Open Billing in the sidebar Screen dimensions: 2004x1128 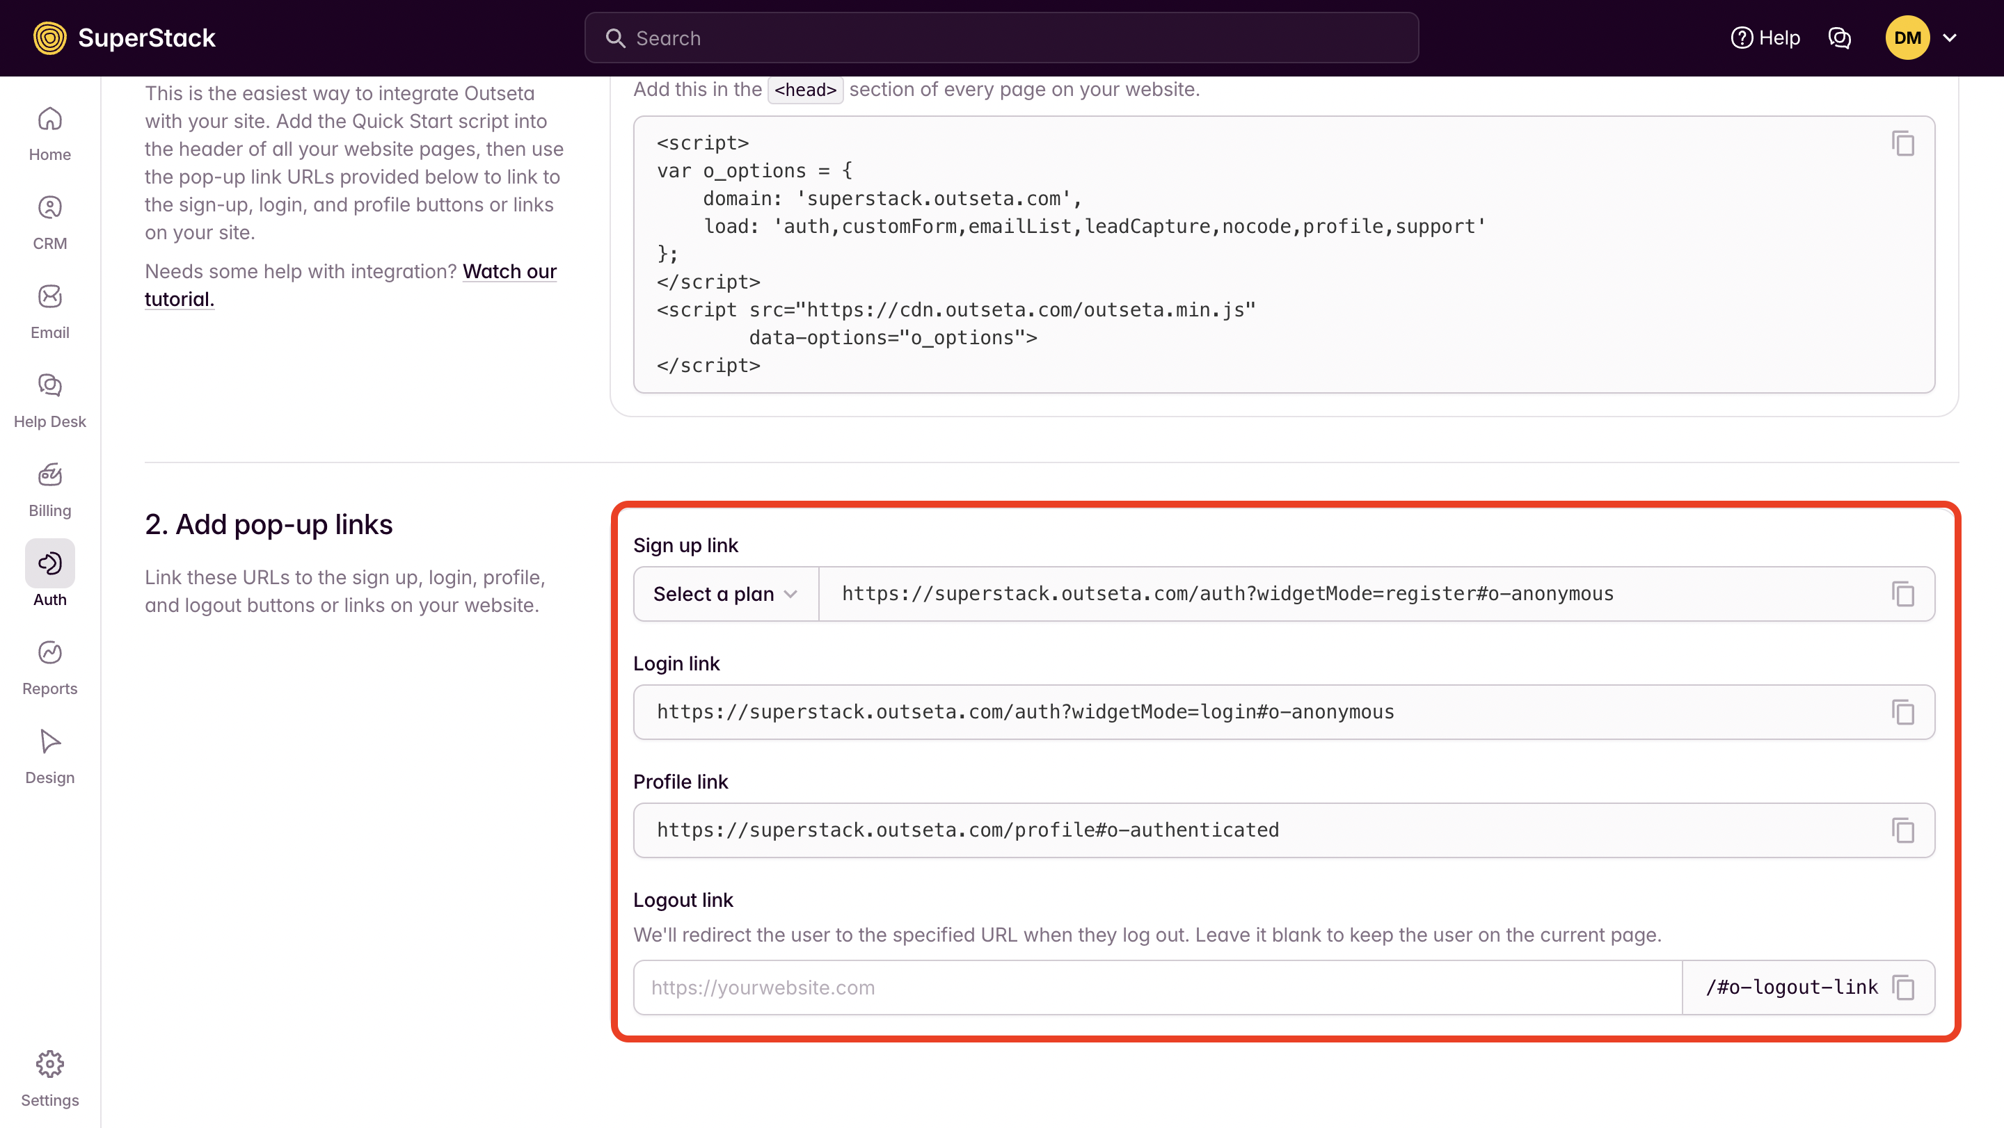point(50,490)
